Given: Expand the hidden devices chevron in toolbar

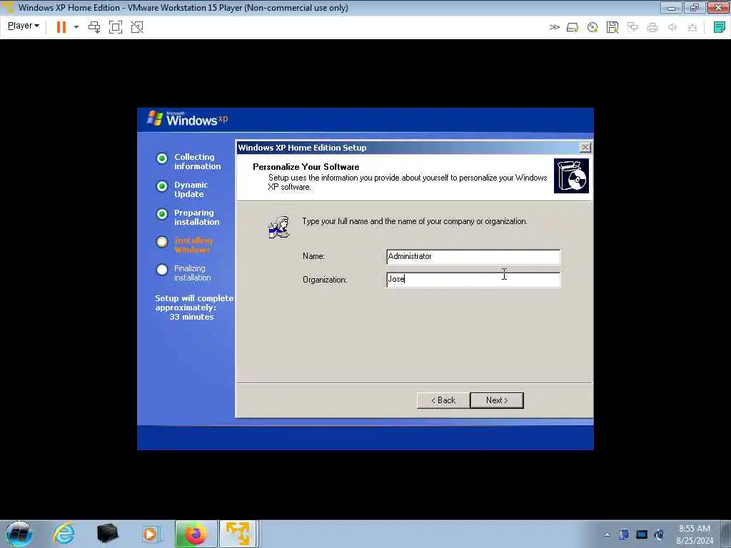Looking at the screenshot, I should [x=554, y=27].
